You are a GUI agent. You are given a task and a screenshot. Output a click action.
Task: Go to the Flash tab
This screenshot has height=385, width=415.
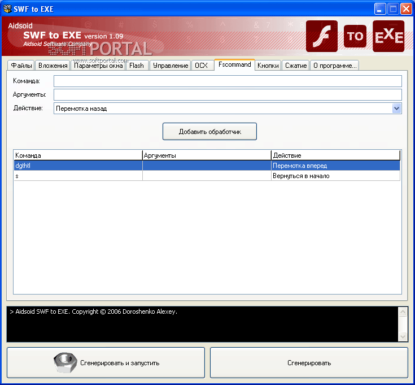coord(137,66)
